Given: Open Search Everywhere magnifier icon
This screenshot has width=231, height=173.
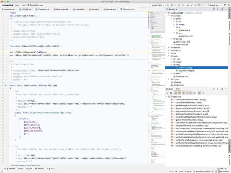Looking at the screenshot, I should pyautogui.click(x=229, y=5).
